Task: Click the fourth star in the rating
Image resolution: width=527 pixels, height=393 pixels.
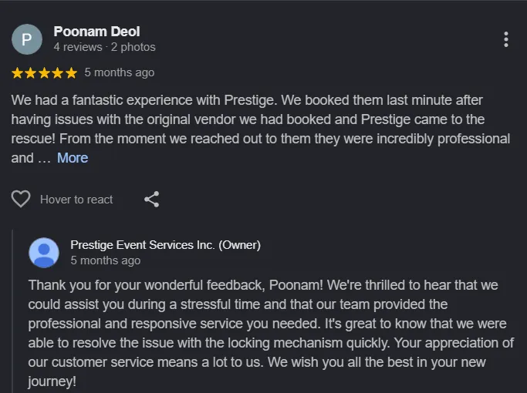Action: tap(58, 73)
